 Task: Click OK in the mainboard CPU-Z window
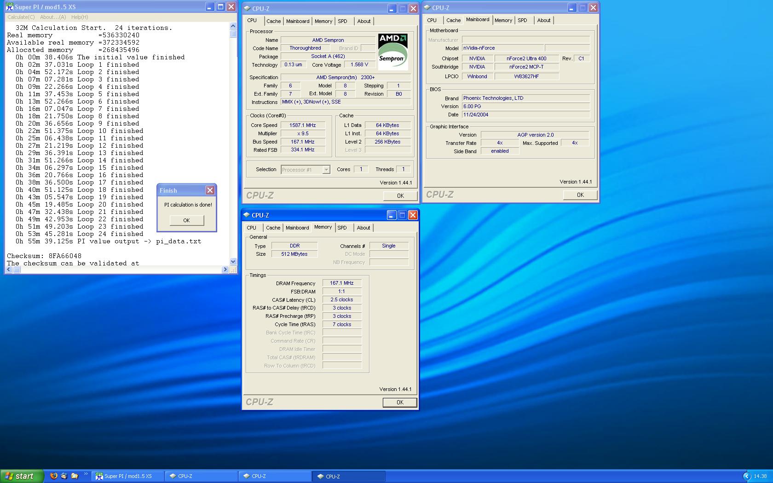(580, 195)
